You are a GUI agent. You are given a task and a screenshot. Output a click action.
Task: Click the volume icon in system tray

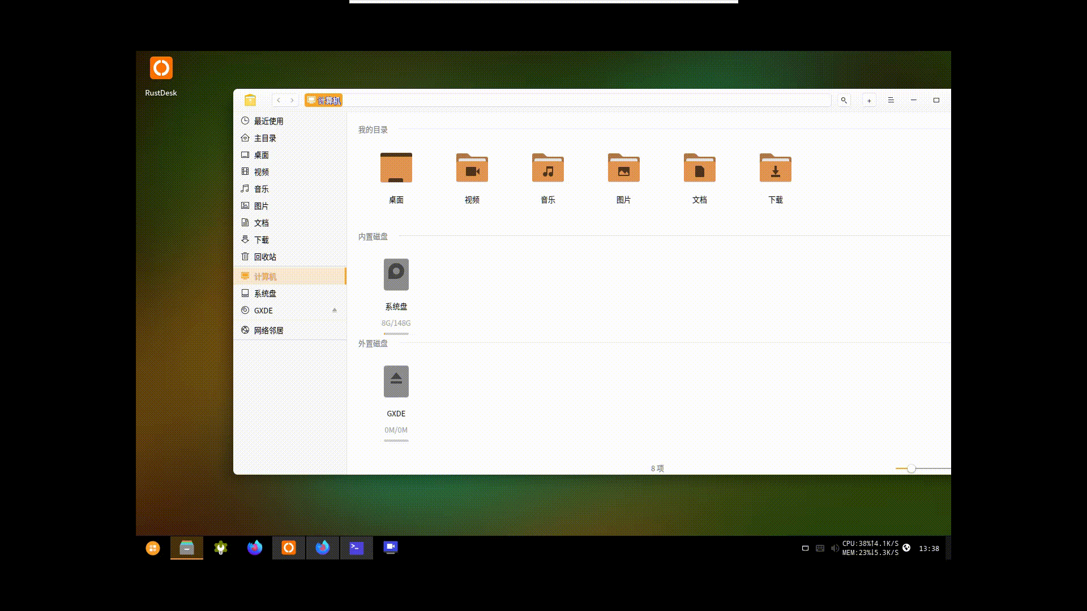tap(835, 548)
